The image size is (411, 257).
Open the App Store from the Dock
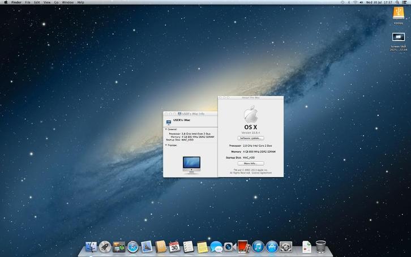click(272, 247)
